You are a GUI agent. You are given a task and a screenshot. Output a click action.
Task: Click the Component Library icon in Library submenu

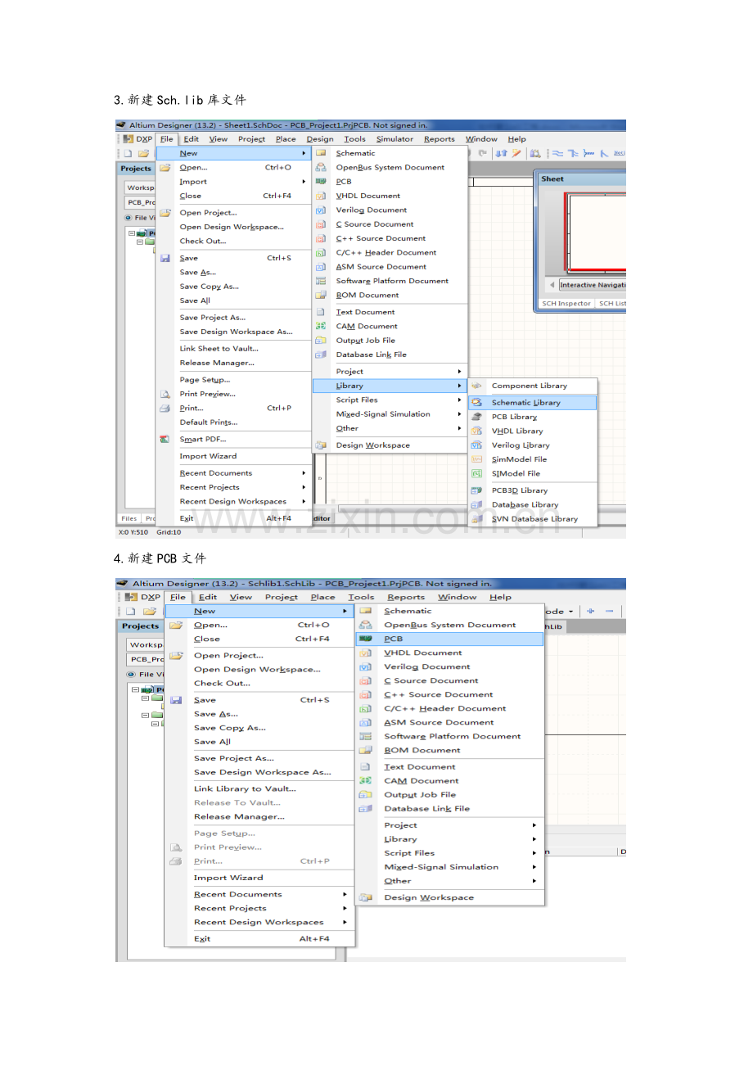click(476, 386)
